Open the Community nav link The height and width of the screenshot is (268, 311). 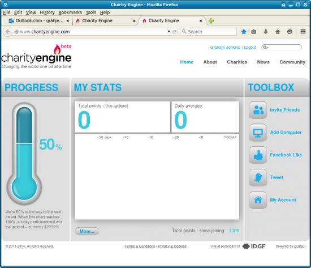point(292,62)
